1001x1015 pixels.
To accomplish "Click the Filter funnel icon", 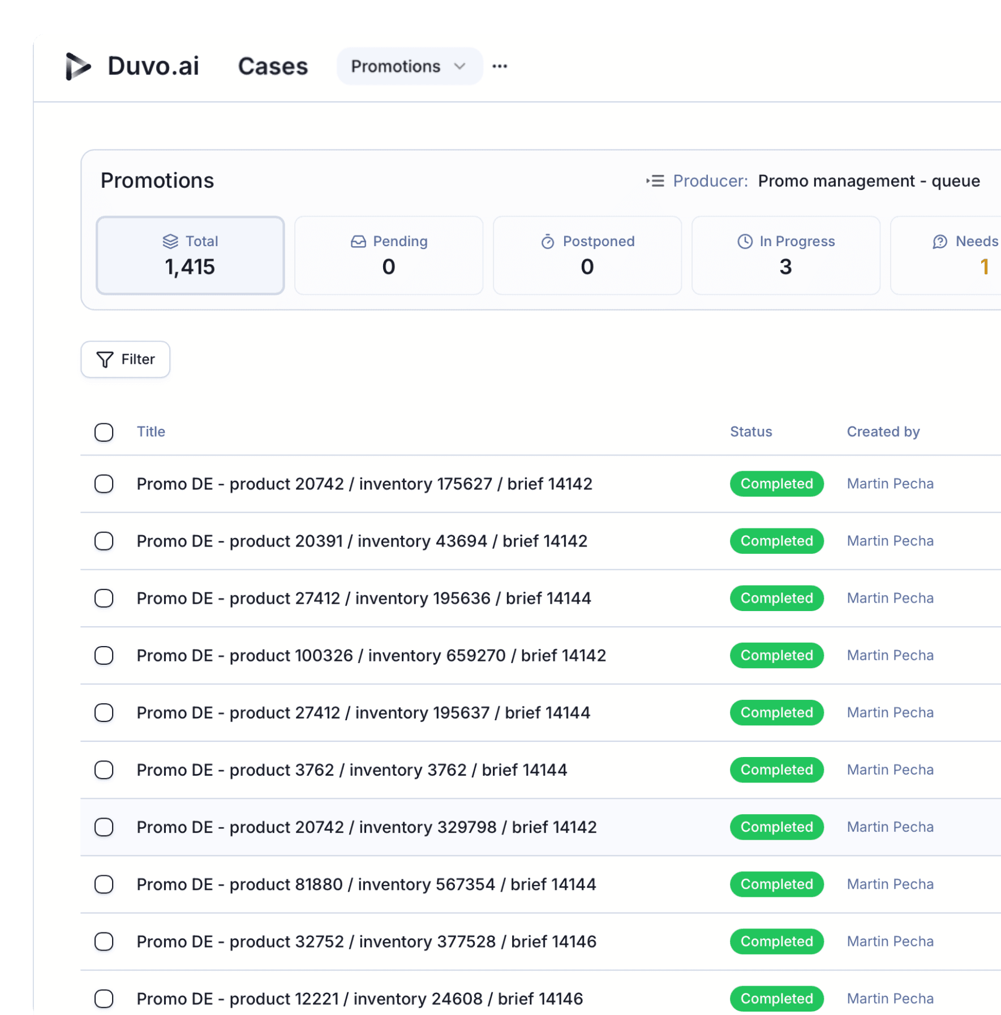I will click(104, 359).
